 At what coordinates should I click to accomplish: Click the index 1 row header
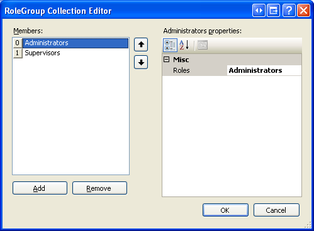pyautogui.click(x=18, y=53)
